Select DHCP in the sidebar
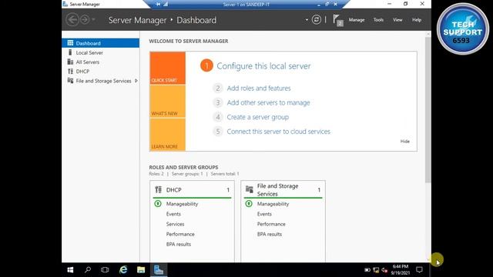The image size is (493, 277). [101, 72]
